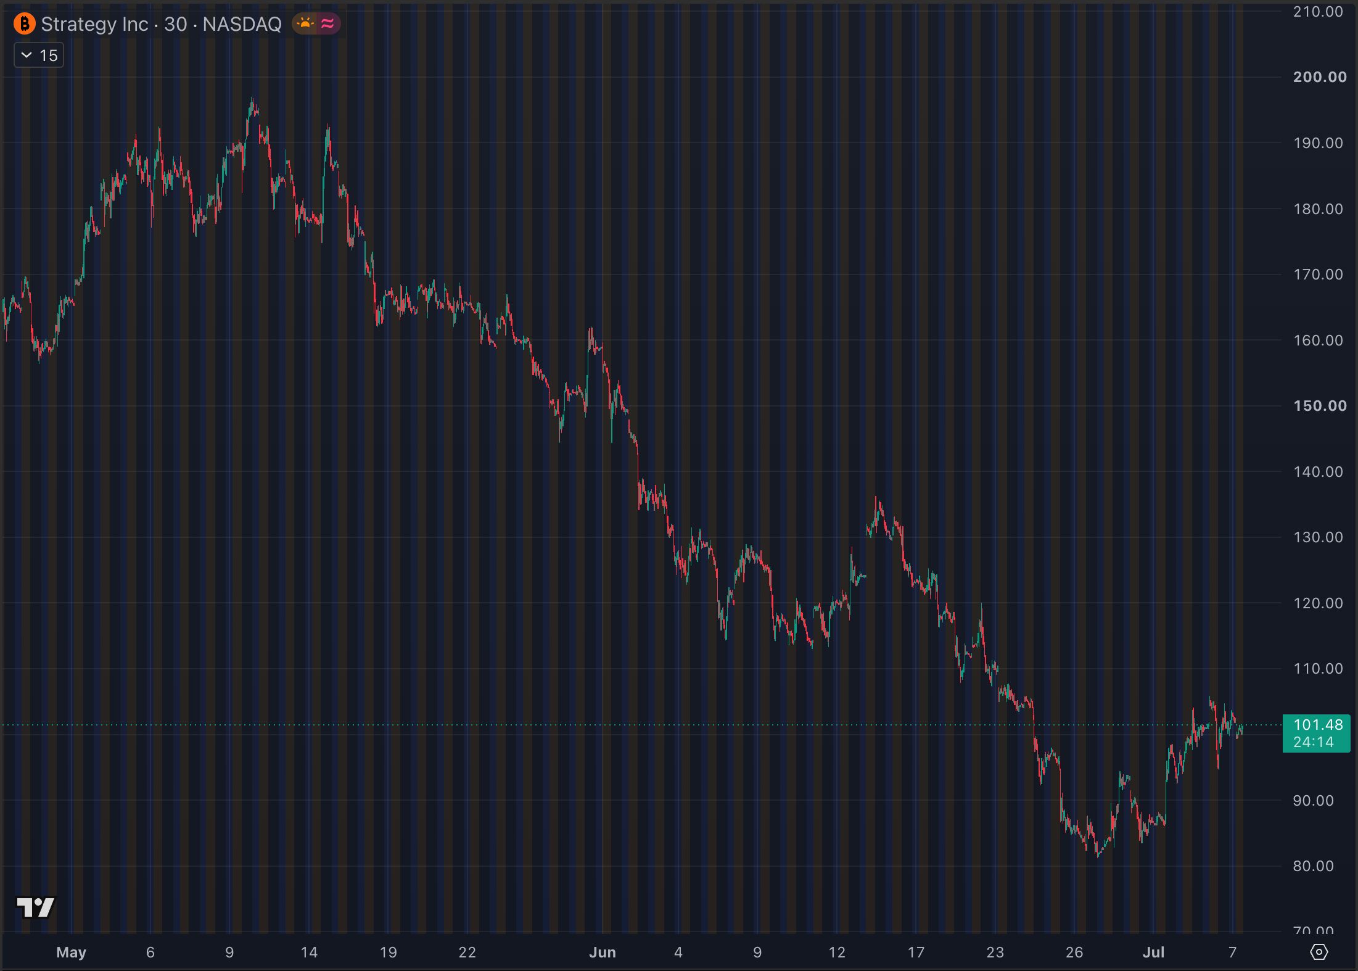The image size is (1358, 971).
Task: Click the pink wavy data-status icon
Action: tap(327, 24)
